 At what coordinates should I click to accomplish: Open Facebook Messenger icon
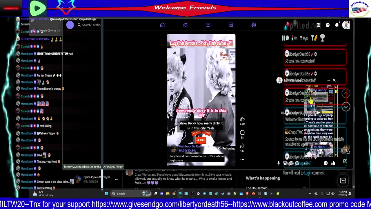[x=328, y=25]
